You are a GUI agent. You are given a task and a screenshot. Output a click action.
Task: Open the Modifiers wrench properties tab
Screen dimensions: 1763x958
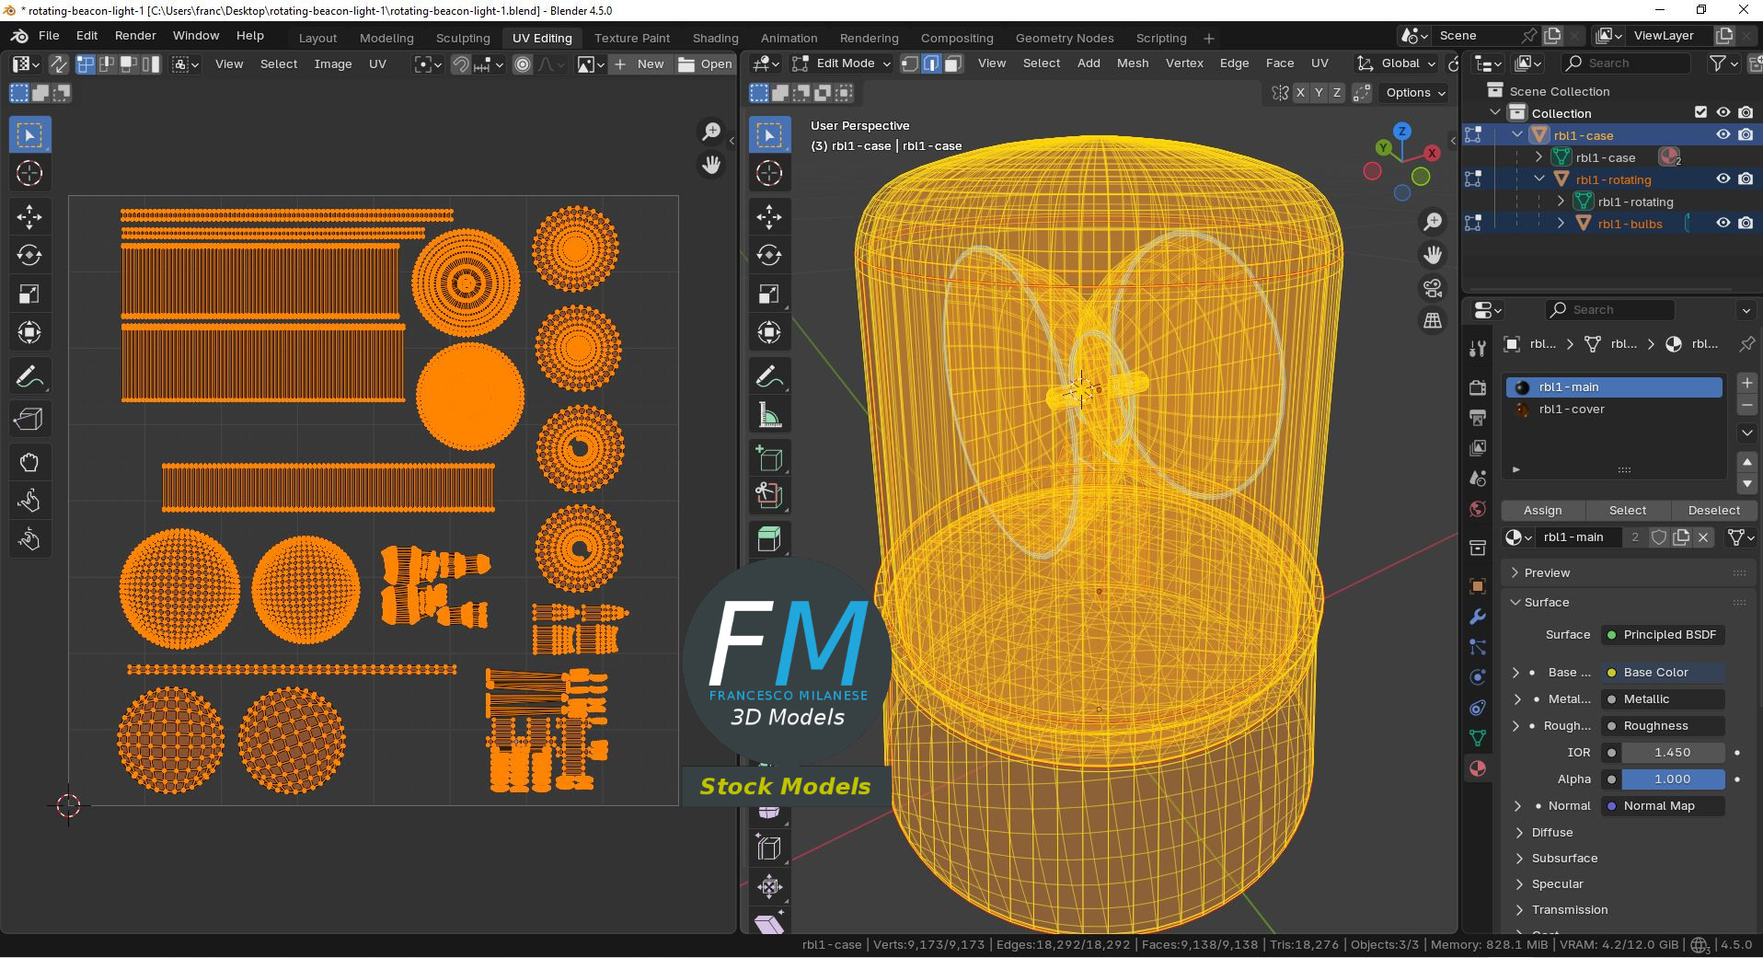tap(1478, 617)
